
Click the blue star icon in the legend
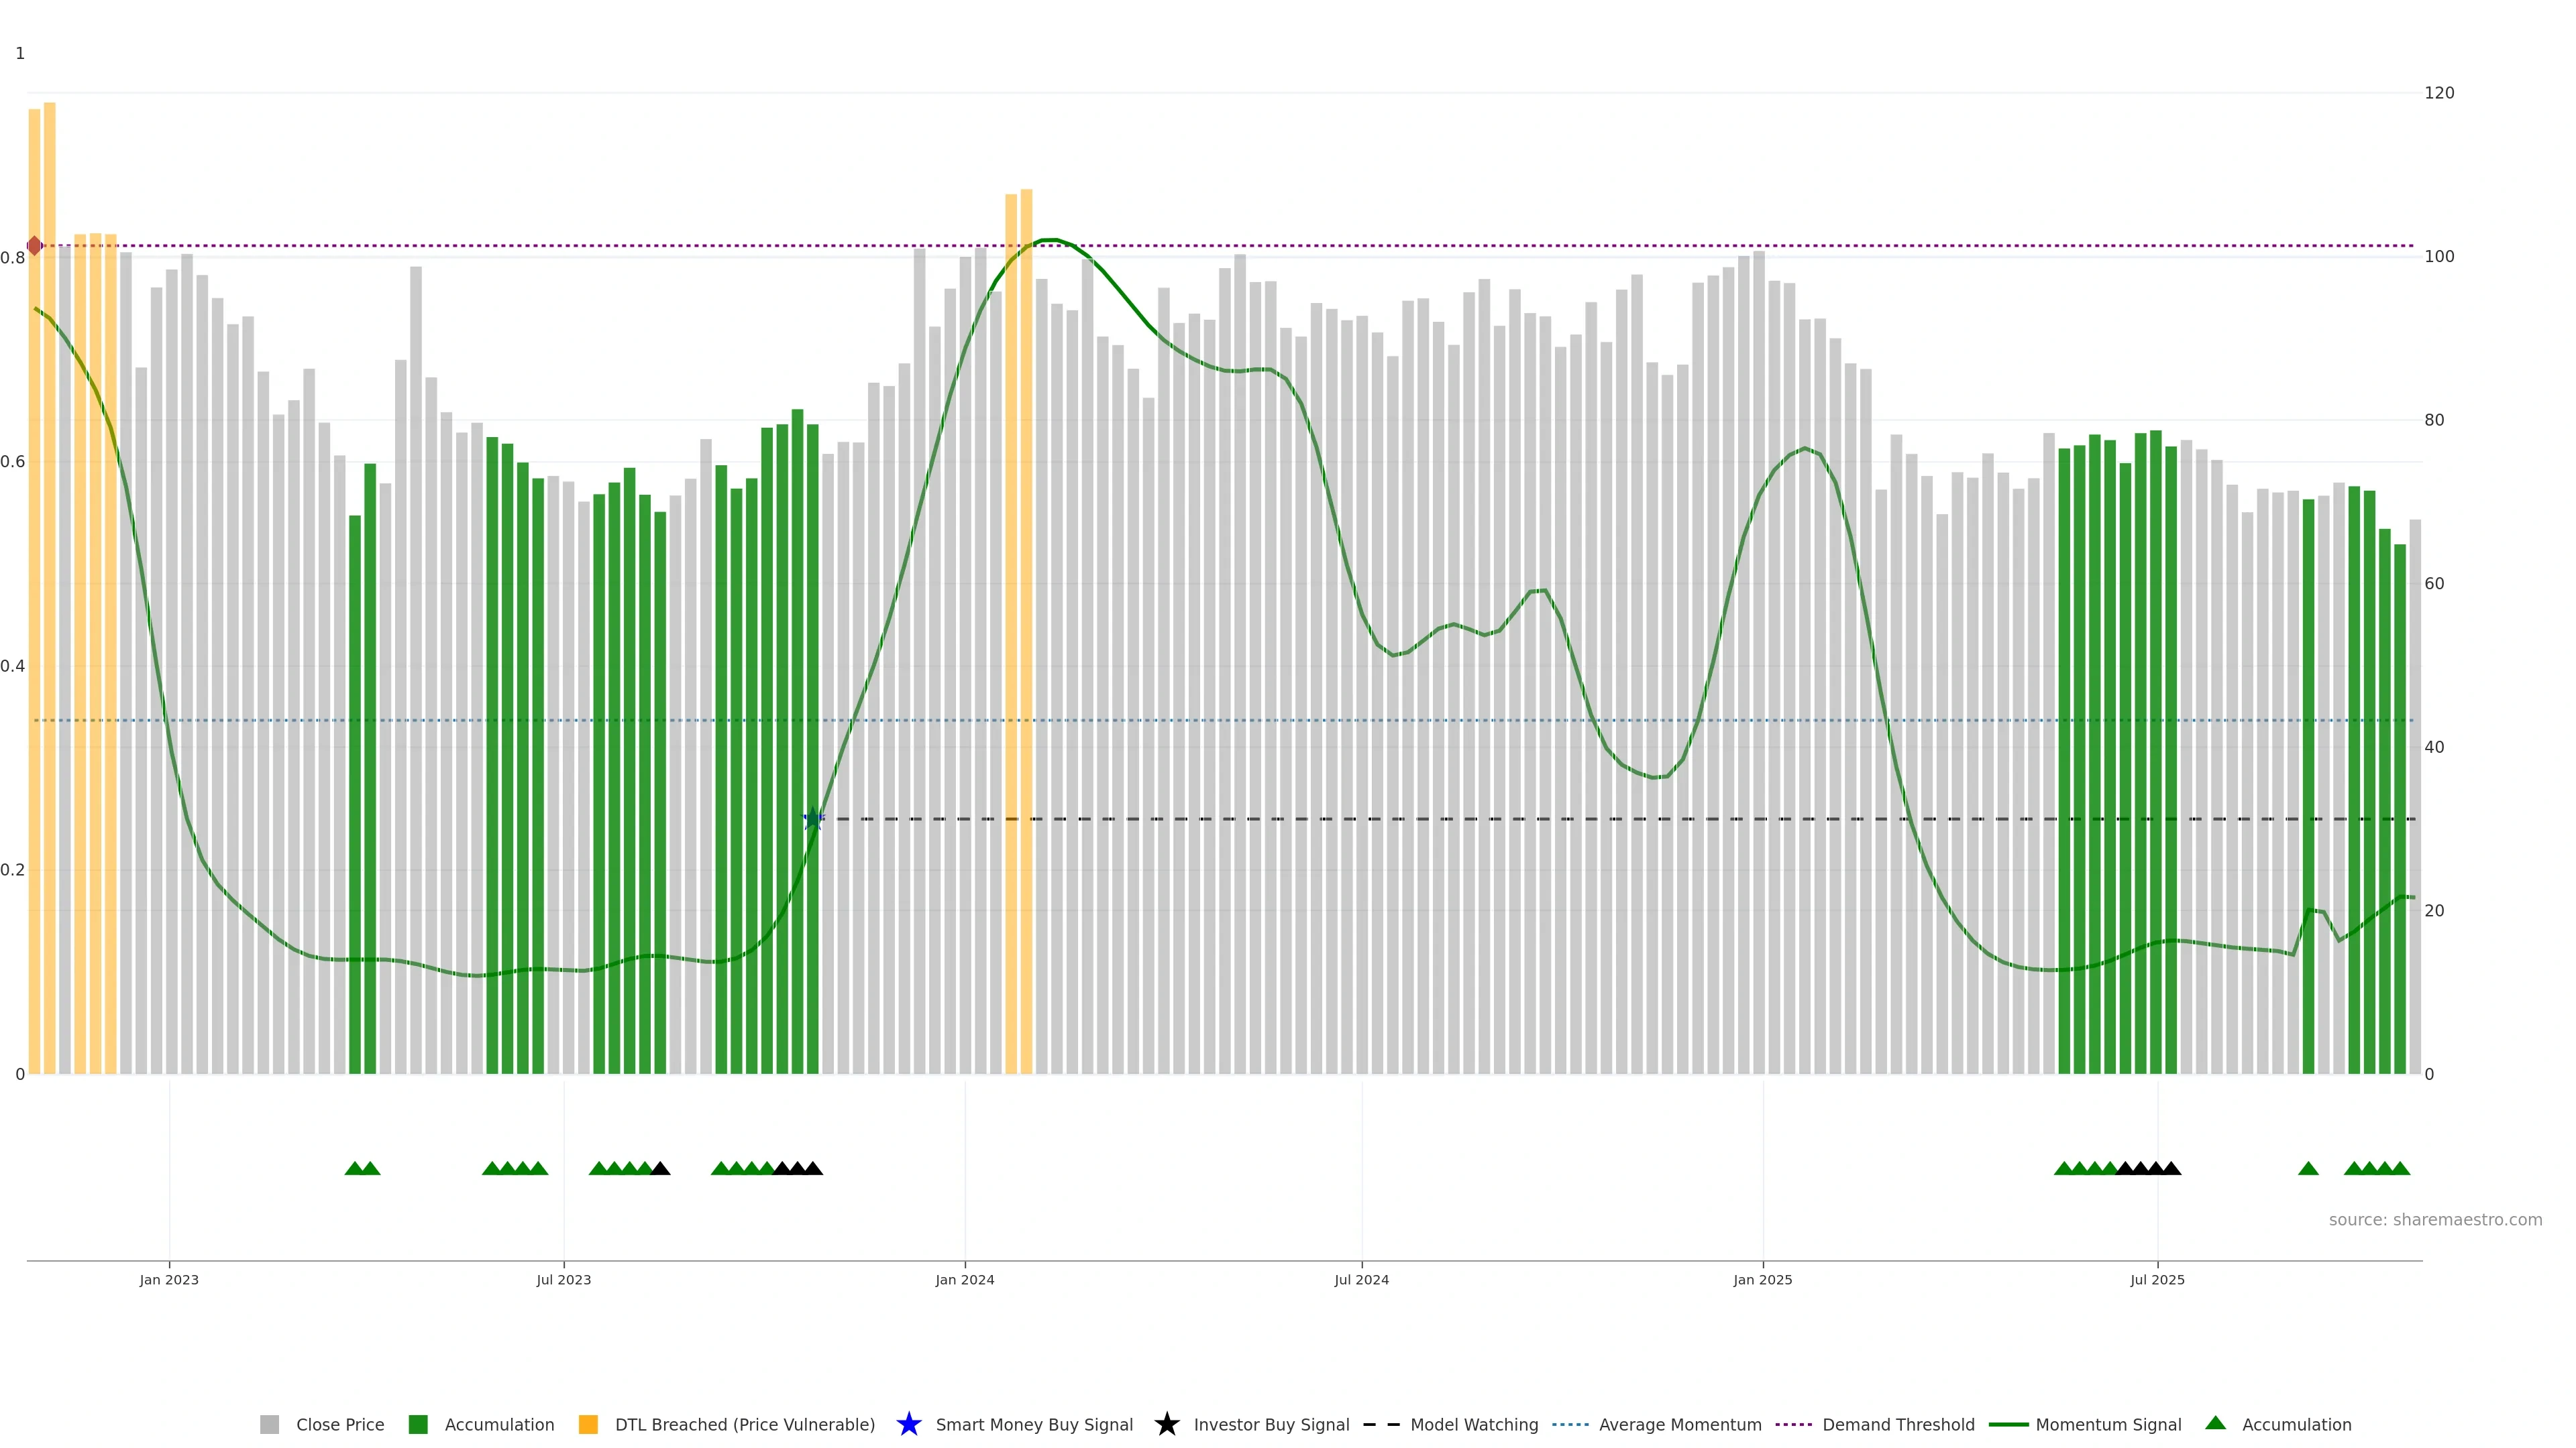[908, 1424]
